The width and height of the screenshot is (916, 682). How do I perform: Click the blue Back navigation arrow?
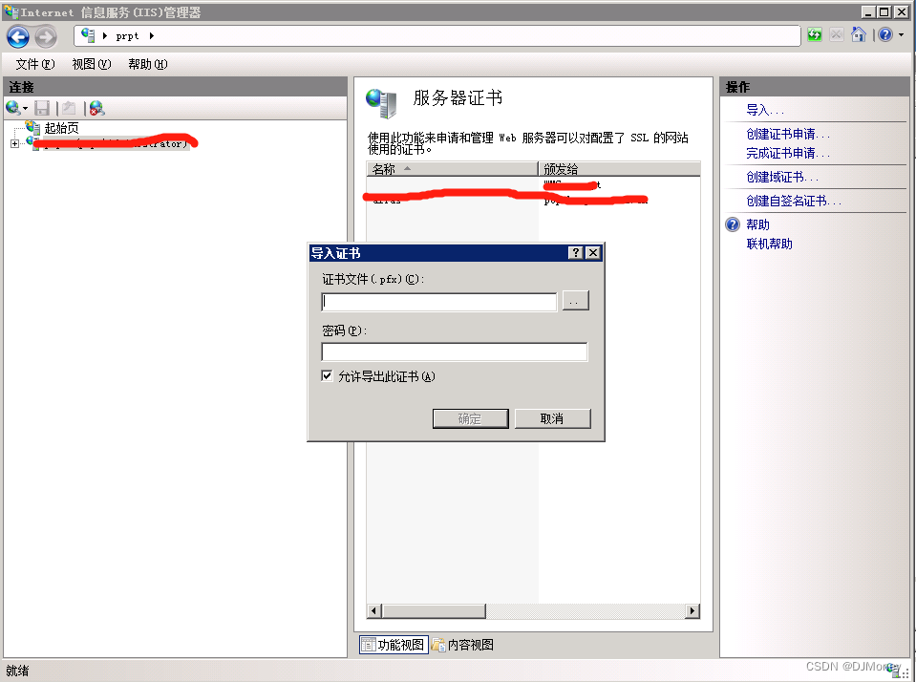pyautogui.click(x=18, y=37)
